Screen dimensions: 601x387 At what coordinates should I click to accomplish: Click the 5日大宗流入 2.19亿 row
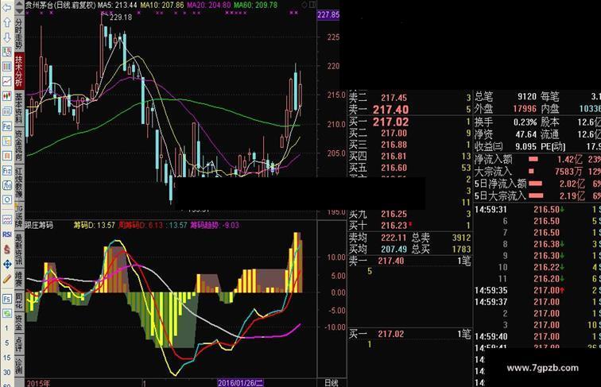537,195
